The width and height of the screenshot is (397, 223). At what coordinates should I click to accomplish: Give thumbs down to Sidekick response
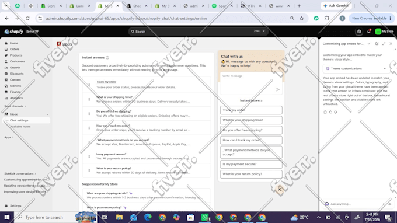pyautogui.click(x=336, y=112)
